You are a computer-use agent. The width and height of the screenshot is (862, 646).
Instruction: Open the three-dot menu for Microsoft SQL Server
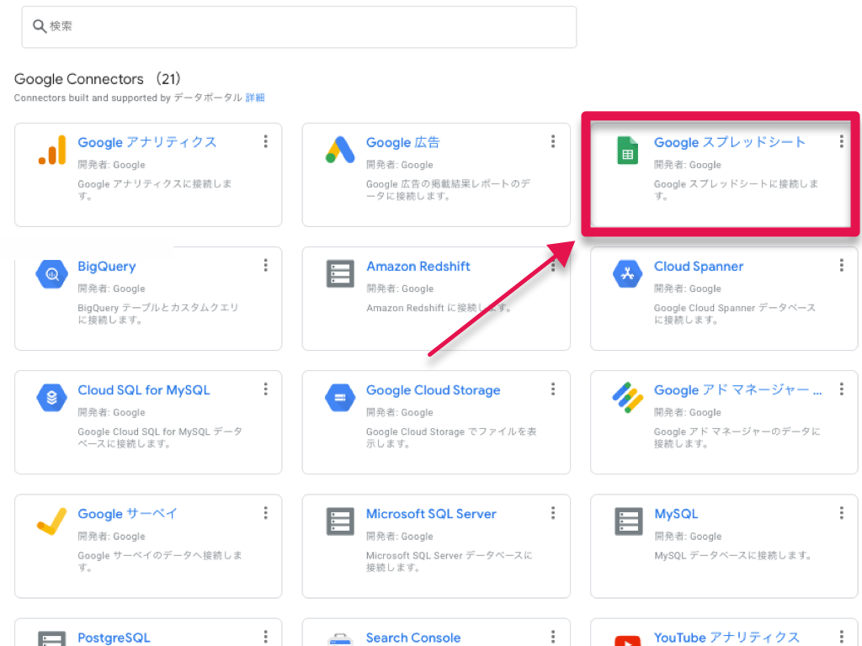coord(553,512)
